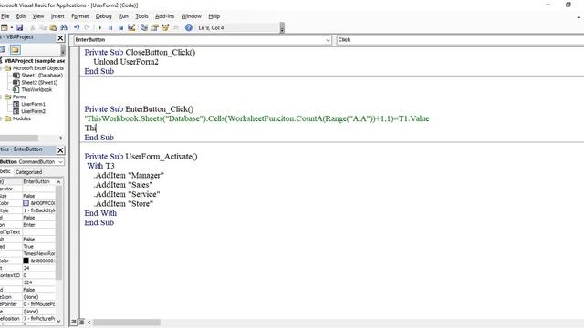Screen dimensions: 584x328
Task: Click the Redo arrow icon
Action: pyautogui.click(x=88, y=27)
